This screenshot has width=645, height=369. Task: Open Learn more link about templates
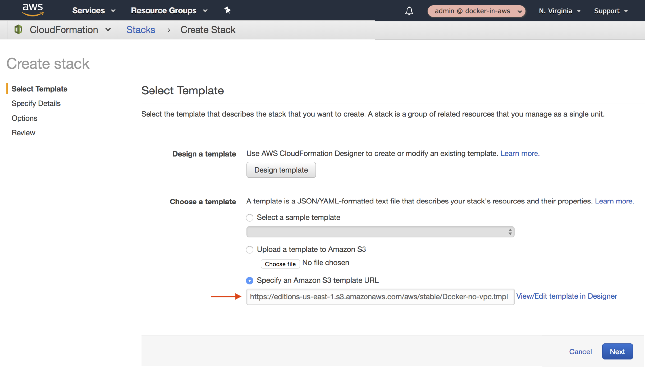[x=614, y=201]
